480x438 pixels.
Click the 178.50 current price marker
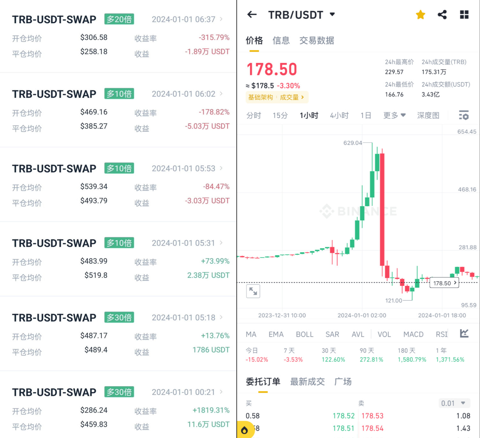[444, 283]
